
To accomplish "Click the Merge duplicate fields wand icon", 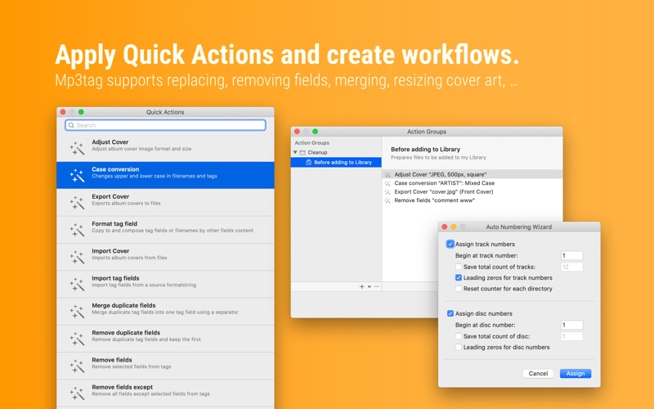I will [x=77, y=312].
